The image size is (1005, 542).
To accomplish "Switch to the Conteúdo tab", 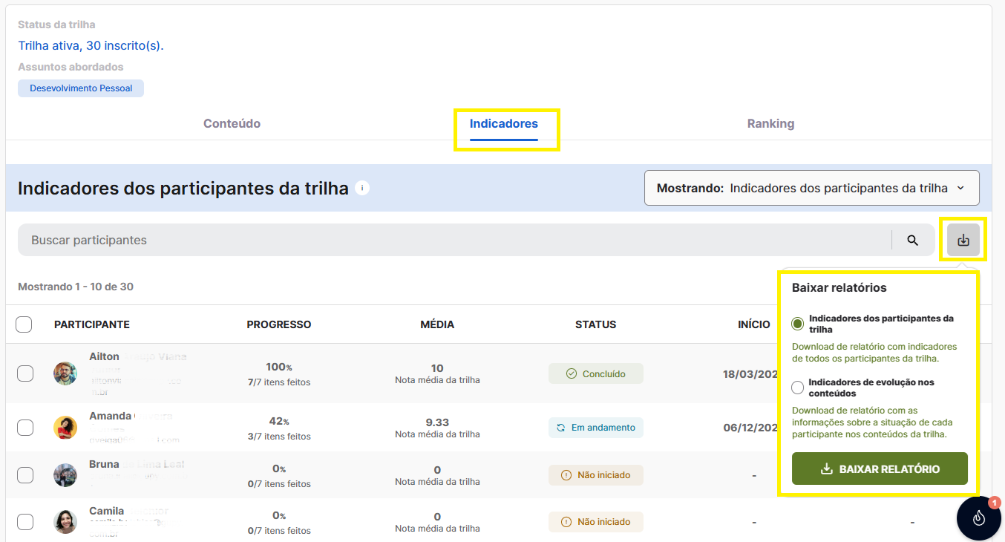I will 232,124.
